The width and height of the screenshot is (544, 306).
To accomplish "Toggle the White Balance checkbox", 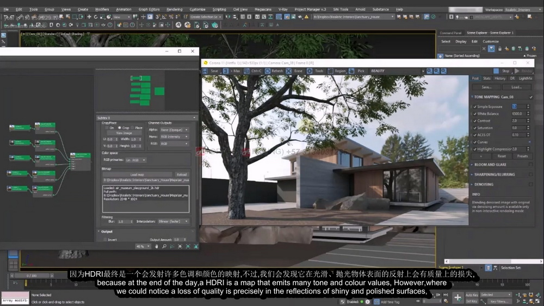I will [475, 114].
